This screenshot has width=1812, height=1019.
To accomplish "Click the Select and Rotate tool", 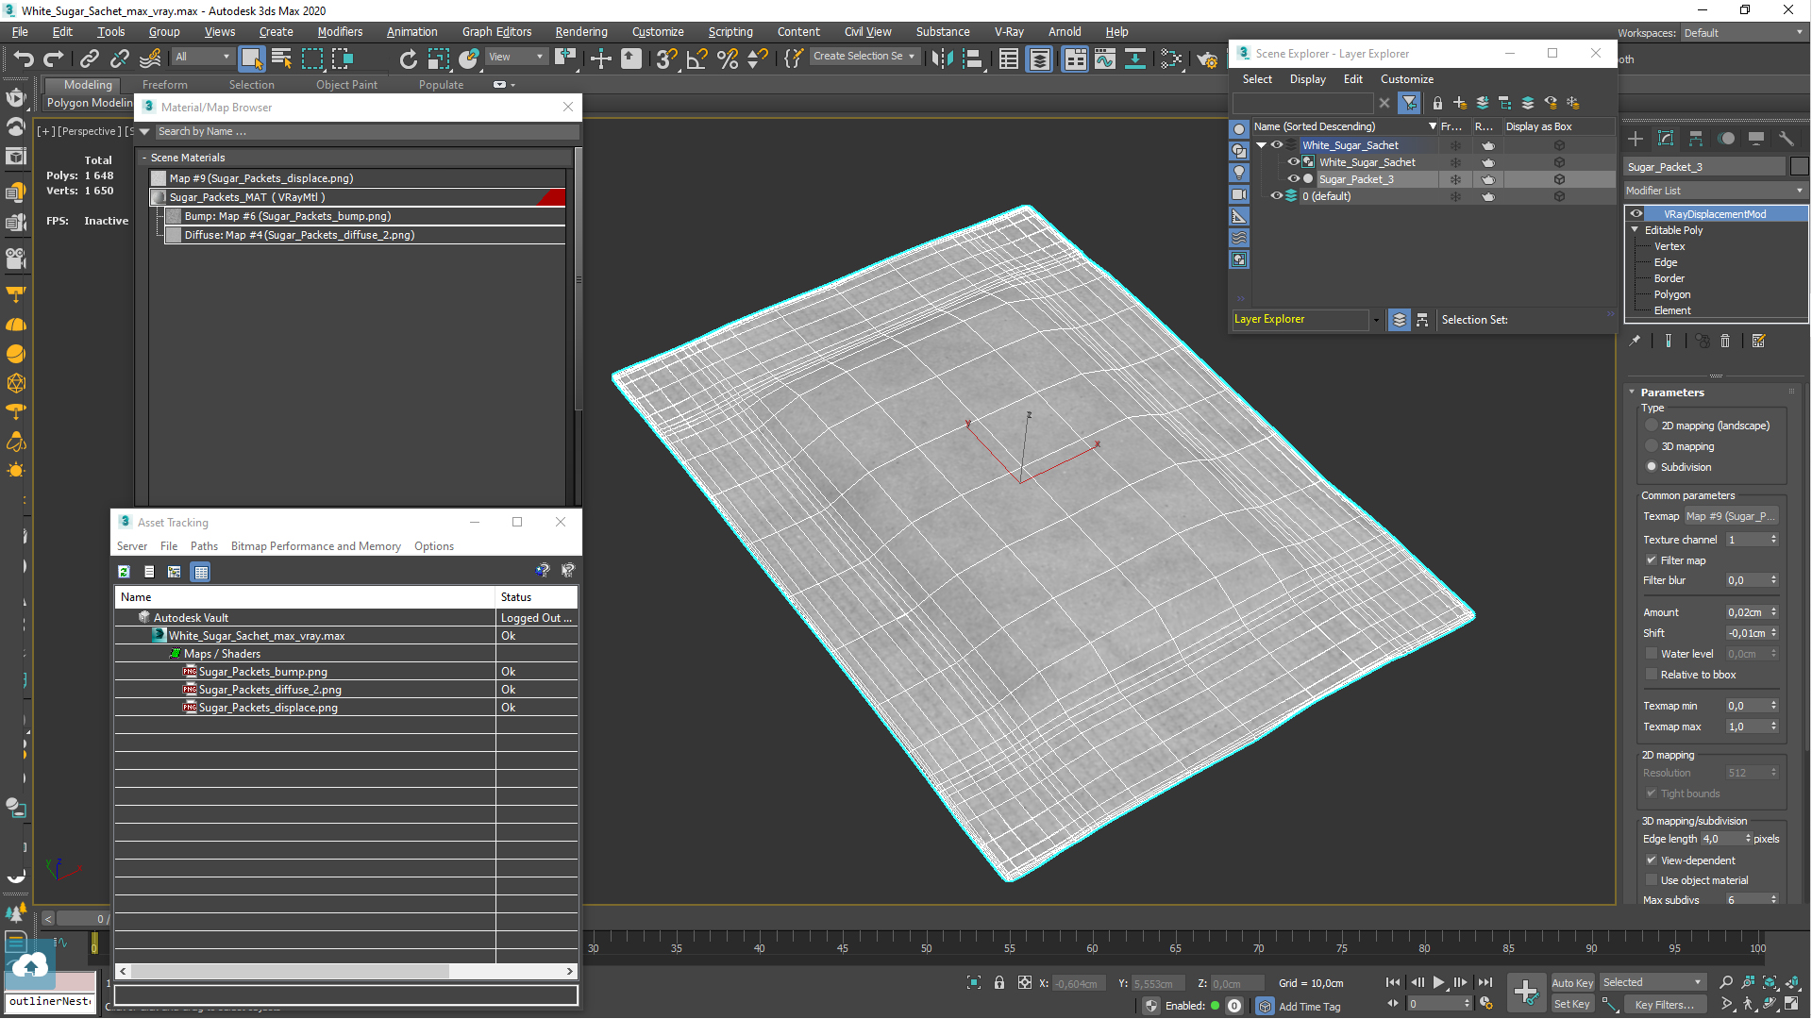I will (x=408, y=58).
